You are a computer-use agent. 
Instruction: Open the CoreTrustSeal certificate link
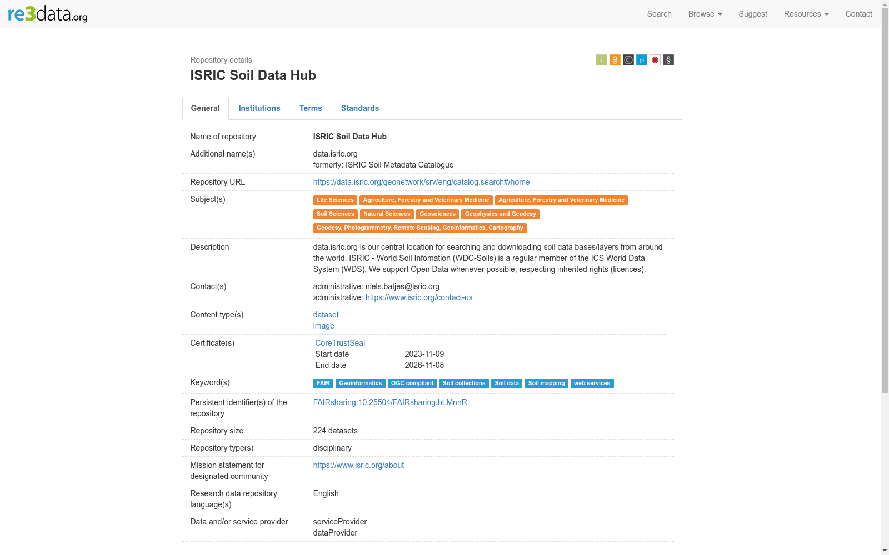[x=340, y=343]
